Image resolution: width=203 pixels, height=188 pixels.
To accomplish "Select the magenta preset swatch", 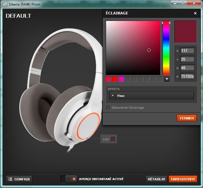I will pyautogui.click(x=121, y=79).
